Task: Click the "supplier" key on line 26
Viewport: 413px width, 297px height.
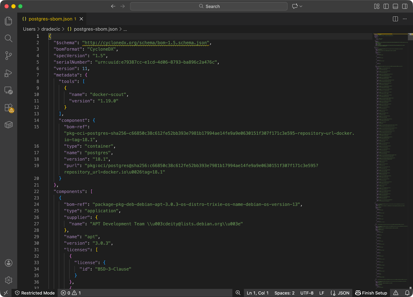Action: pos(77,217)
